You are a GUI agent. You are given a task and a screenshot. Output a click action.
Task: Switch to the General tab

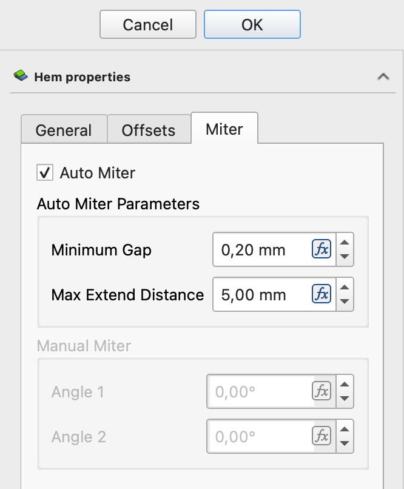64,130
